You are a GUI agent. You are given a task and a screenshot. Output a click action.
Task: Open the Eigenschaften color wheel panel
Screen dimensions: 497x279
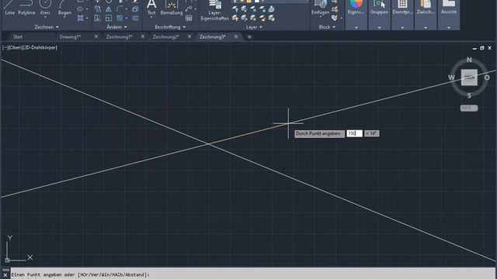pos(356,7)
